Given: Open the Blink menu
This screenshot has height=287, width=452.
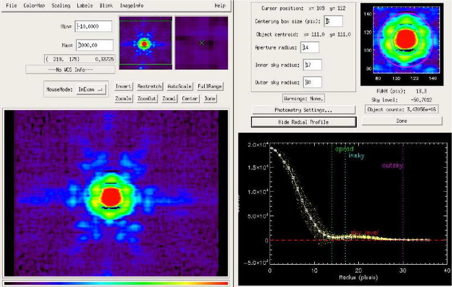Looking at the screenshot, I should 106,5.
